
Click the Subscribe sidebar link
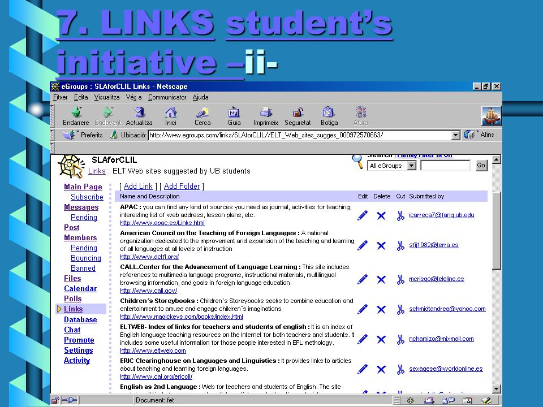coord(87,197)
